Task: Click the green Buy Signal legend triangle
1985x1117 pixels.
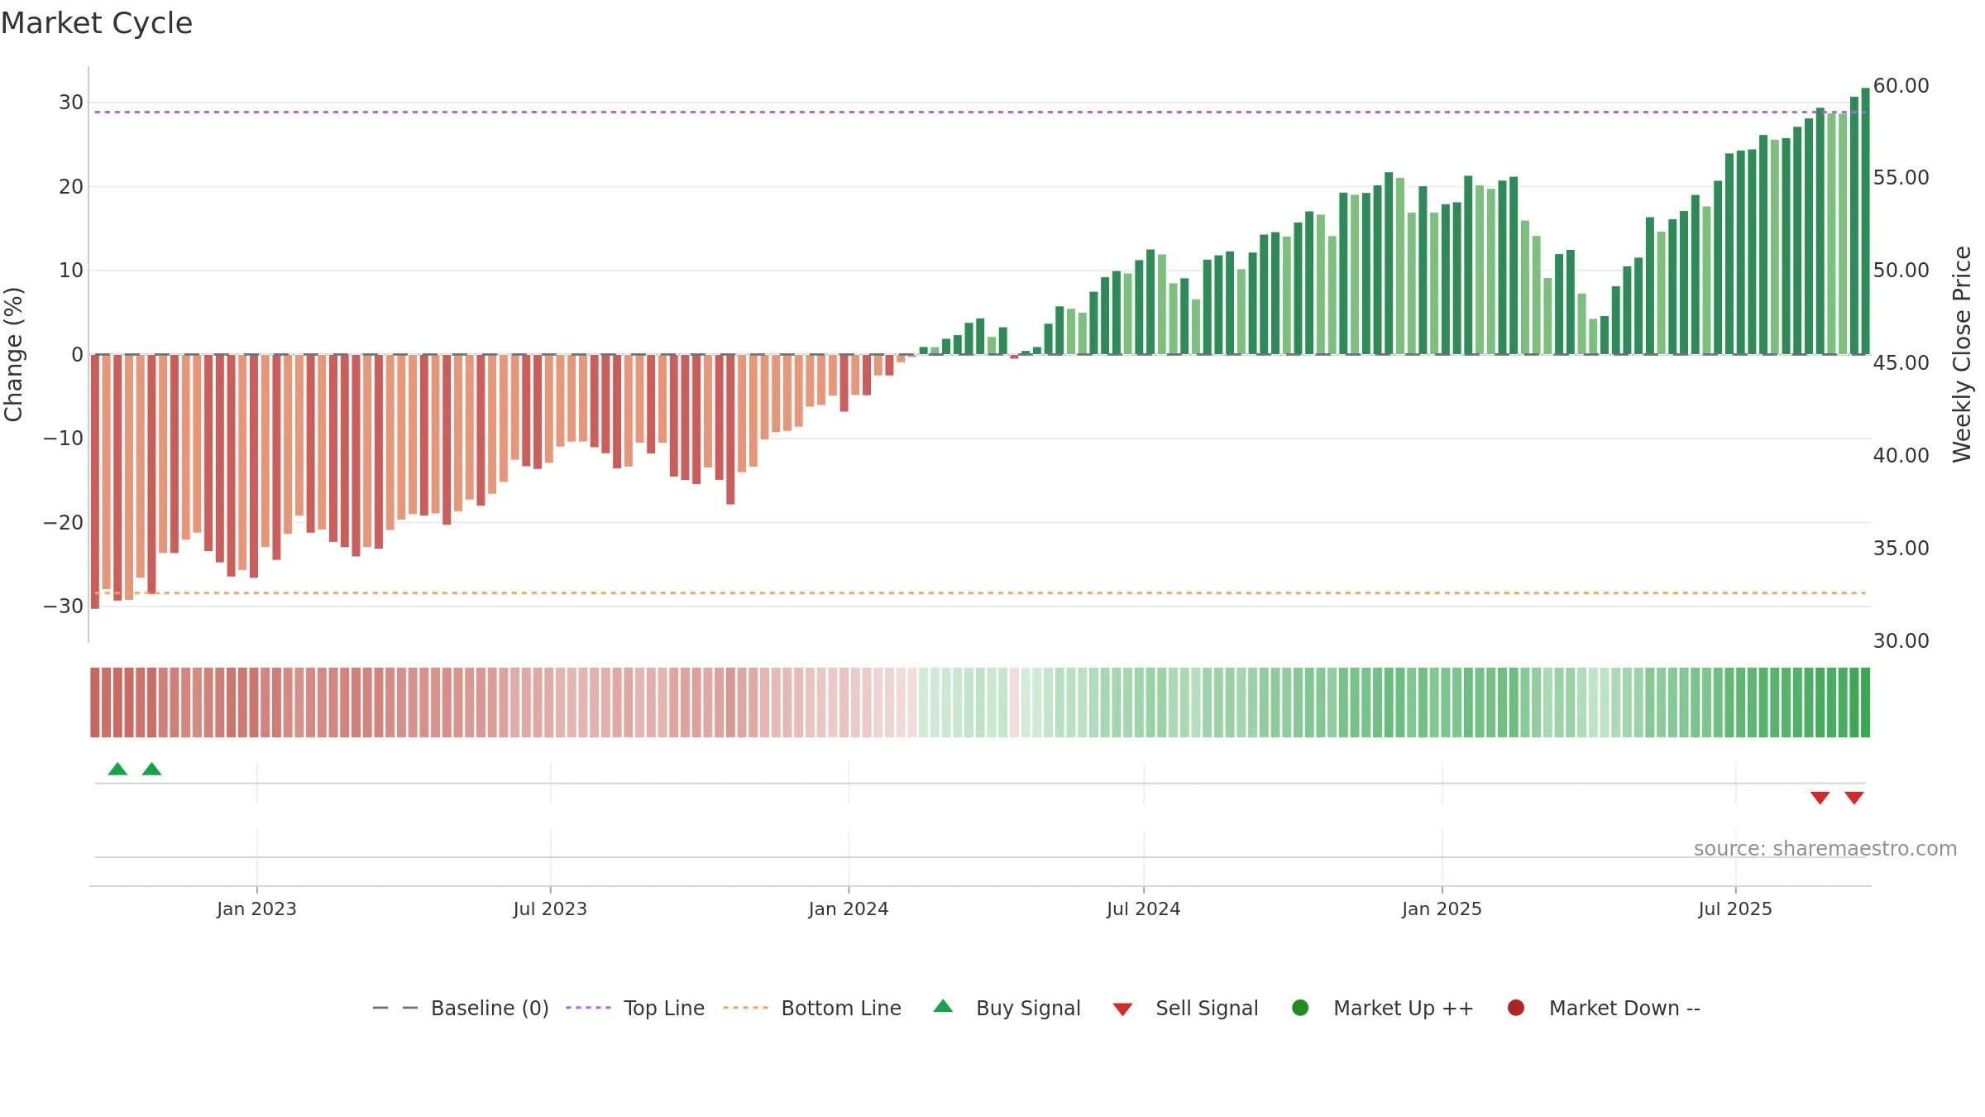Action: [x=943, y=1006]
